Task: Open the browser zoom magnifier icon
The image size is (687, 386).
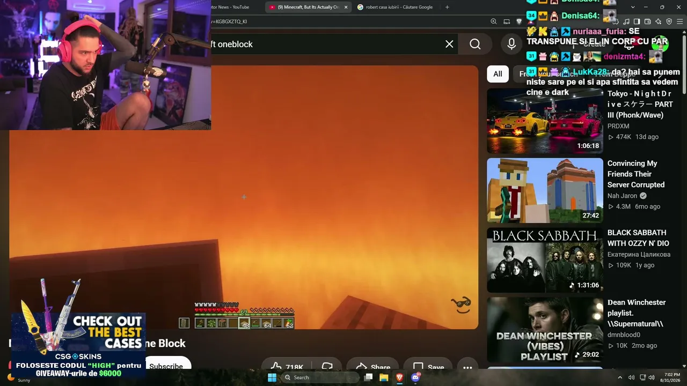Action: (x=494, y=21)
